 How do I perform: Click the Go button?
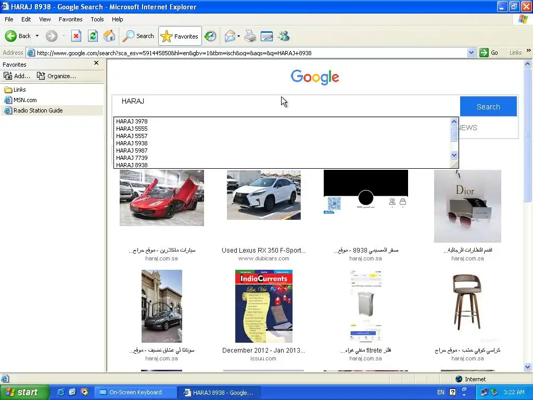[x=489, y=53]
